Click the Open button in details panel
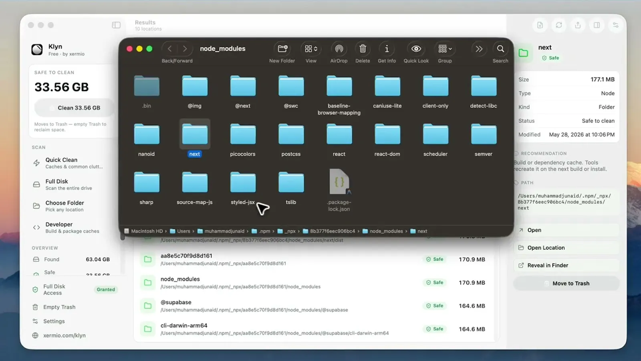Image resolution: width=641 pixels, height=361 pixels. coord(566,230)
